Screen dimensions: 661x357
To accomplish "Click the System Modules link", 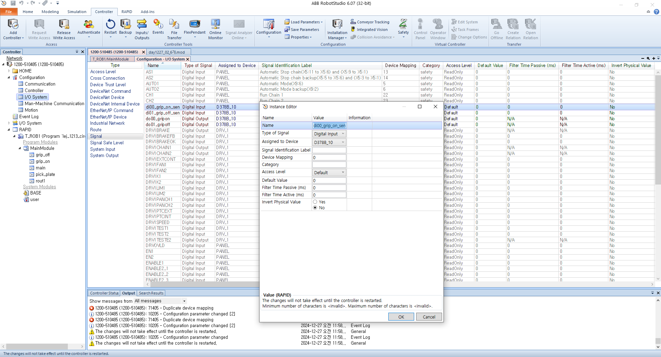I will coord(39,187).
